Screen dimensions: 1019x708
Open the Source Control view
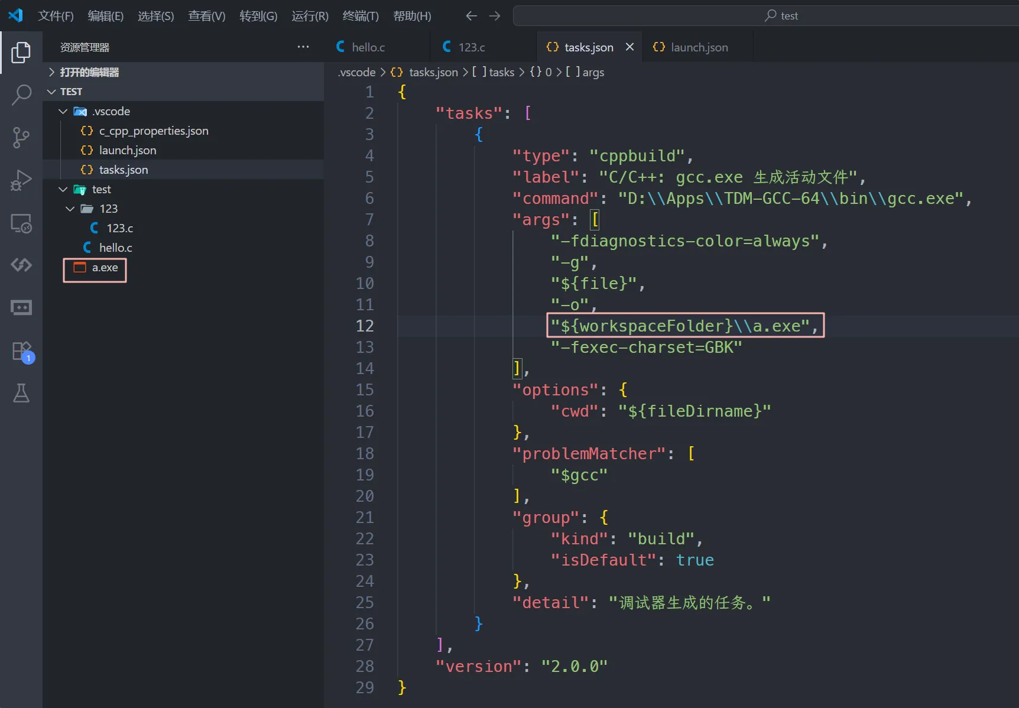pos(21,138)
